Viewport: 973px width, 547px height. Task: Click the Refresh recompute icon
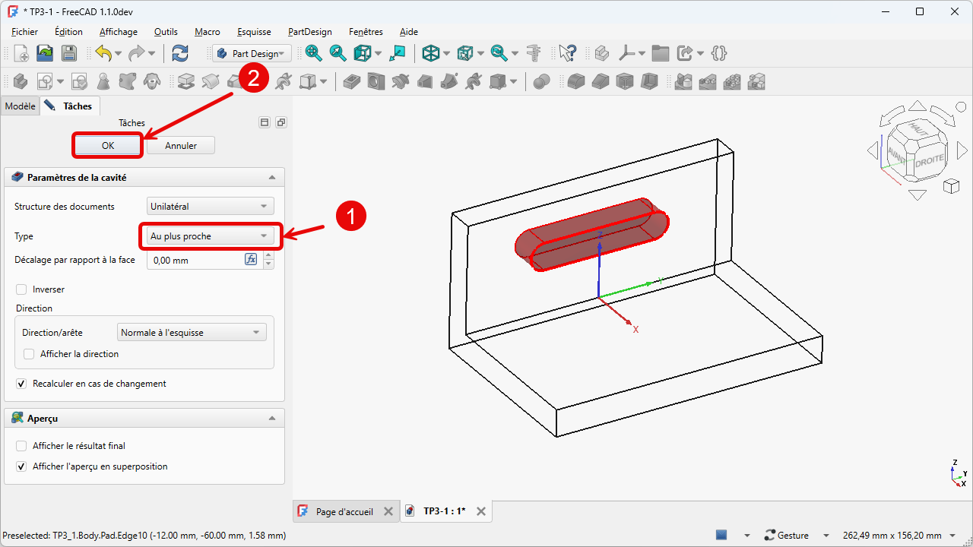click(180, 53)
